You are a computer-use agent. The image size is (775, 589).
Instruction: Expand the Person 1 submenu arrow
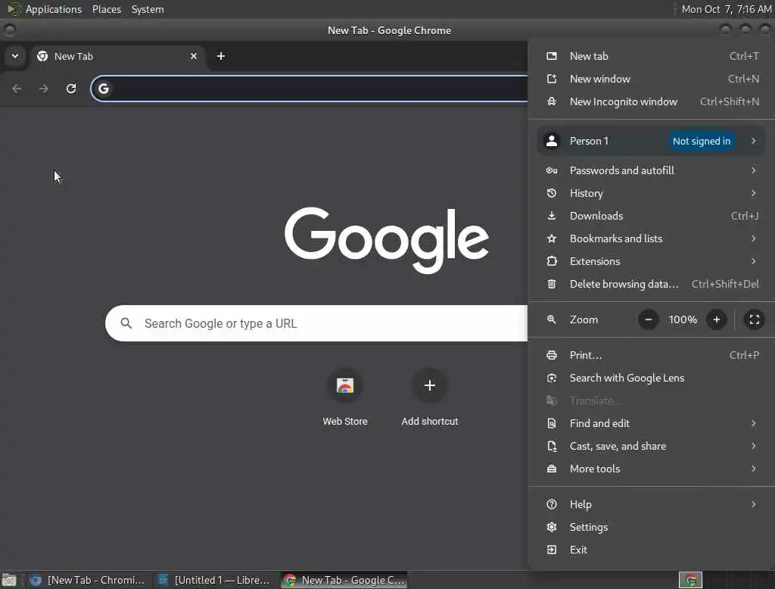(753, 141)
